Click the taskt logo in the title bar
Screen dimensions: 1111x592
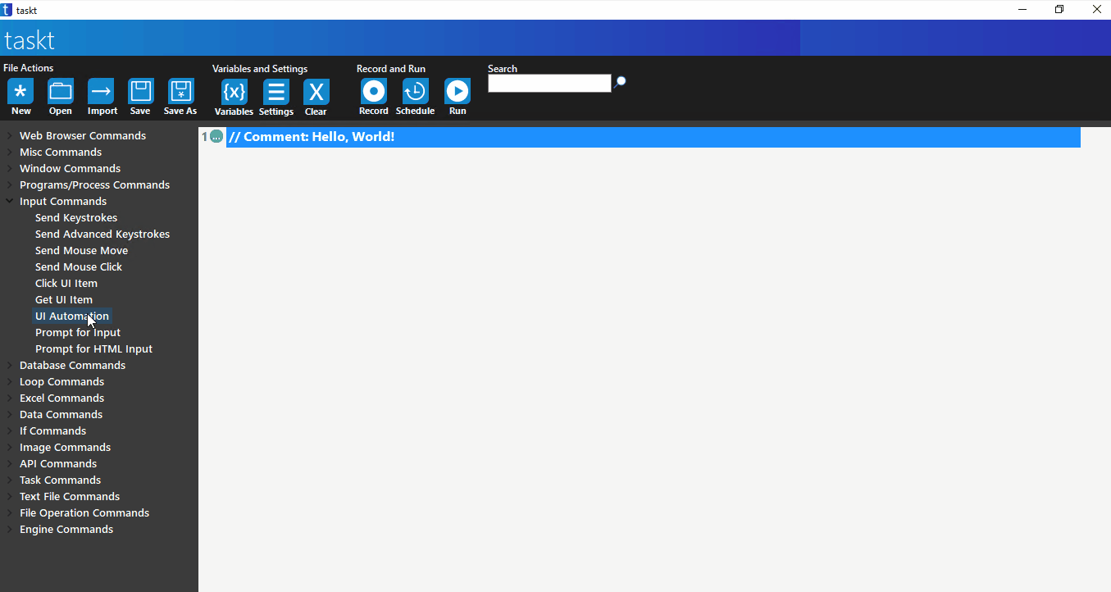(7, 10)
